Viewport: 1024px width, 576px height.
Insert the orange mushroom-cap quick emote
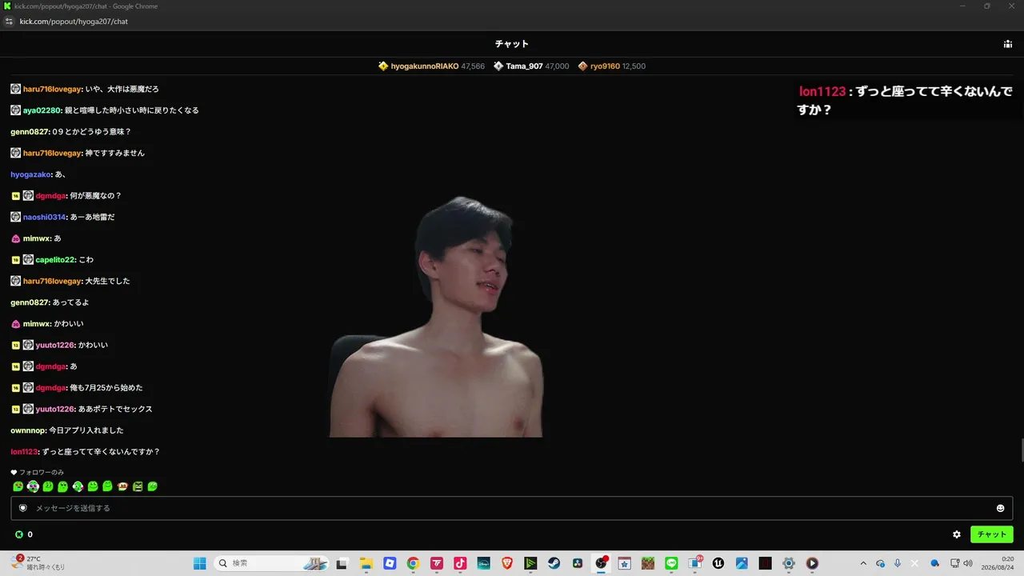point(122,486)
